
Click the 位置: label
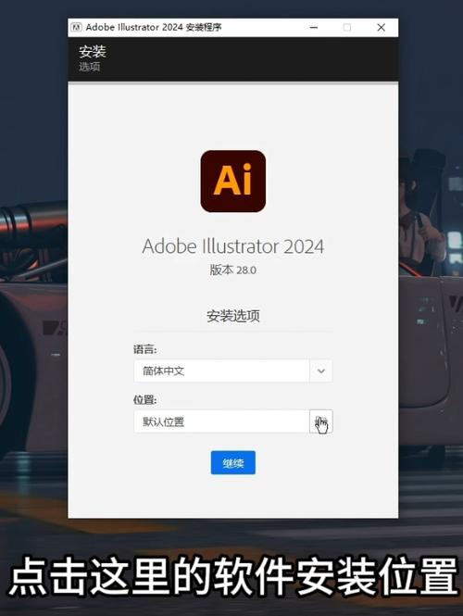144,400
